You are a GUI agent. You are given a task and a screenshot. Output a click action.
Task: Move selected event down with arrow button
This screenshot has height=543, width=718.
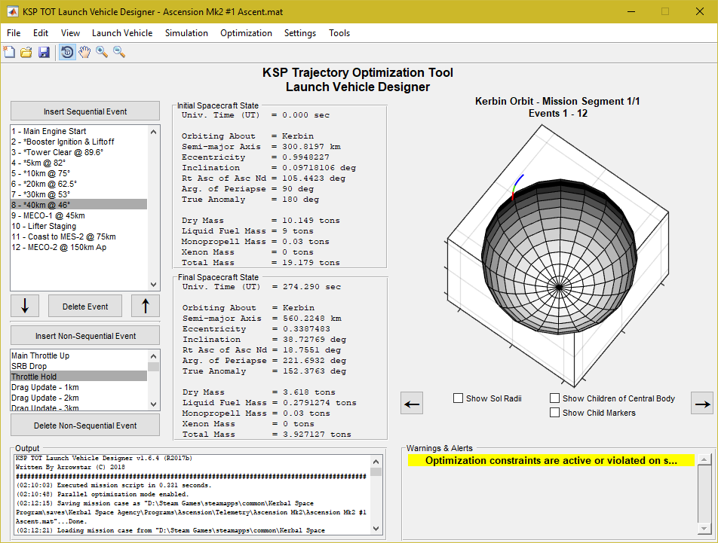pyautogui.click(x=25, y=306)
